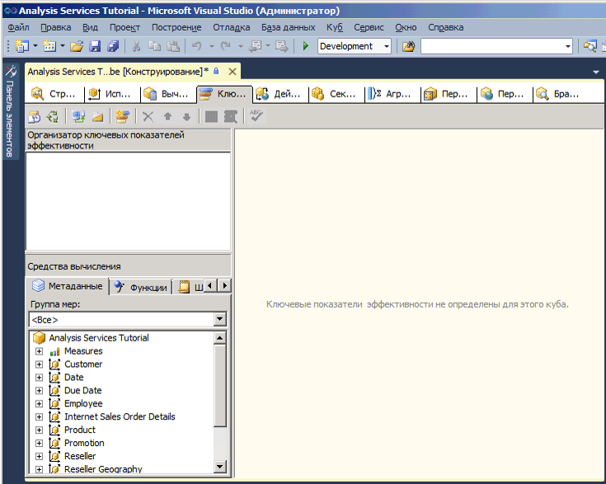Switch to the Стр... cube structure tab

tap(54, 94)
